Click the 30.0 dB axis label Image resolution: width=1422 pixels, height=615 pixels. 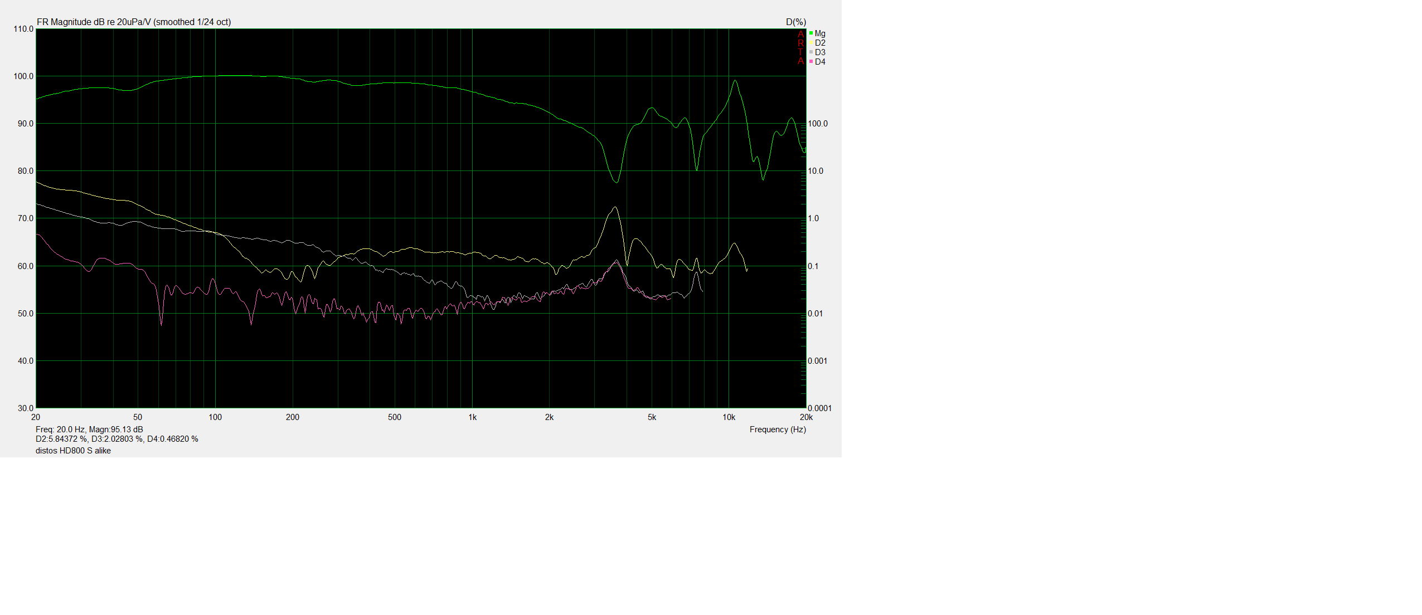pyautogui.click(x=25, y=408)
